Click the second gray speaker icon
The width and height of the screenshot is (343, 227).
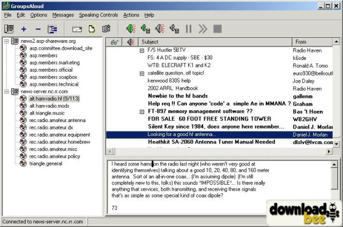174,28
